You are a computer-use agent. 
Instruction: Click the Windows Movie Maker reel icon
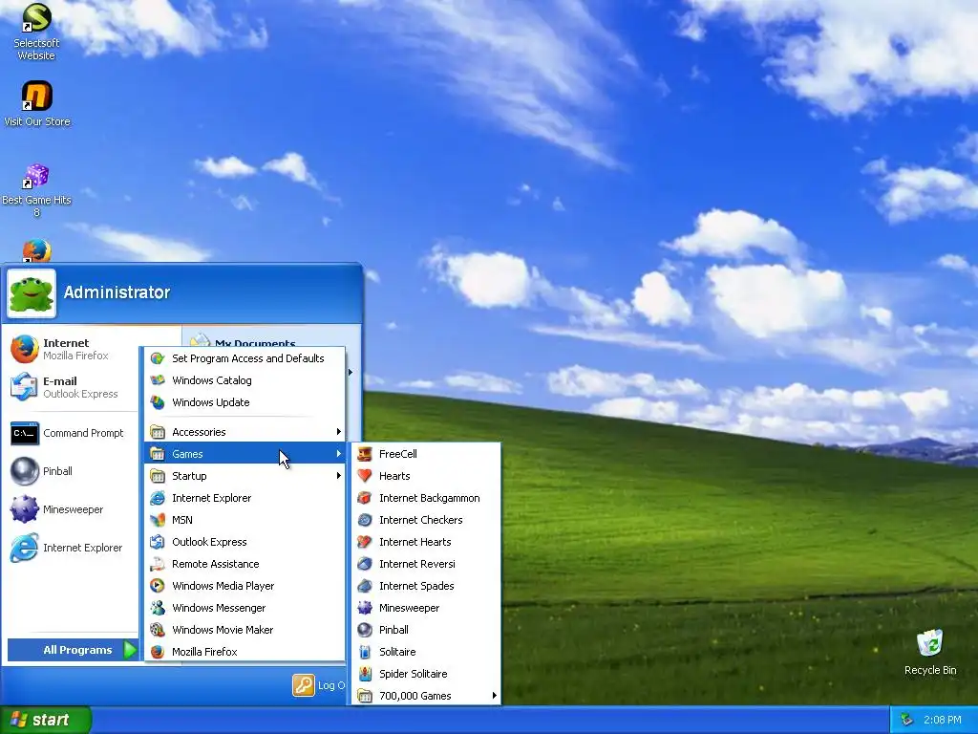click(x=158, y=630)
